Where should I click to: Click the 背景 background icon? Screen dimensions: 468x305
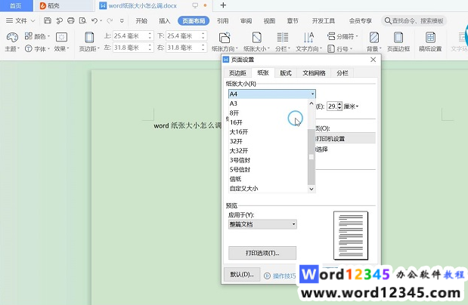tap(374, 38)
